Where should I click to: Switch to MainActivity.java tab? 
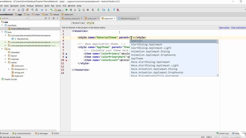[128, 18]
